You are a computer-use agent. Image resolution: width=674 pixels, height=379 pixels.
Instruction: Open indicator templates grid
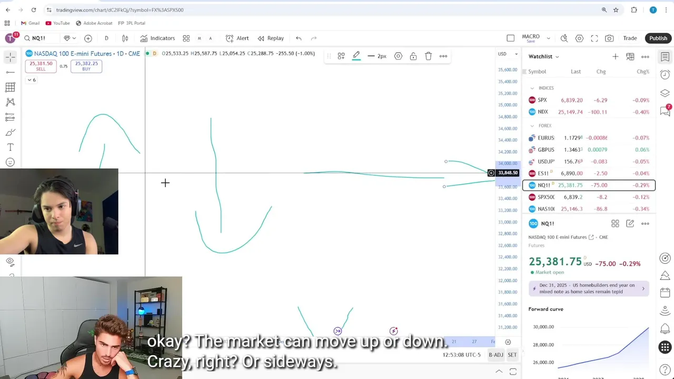[186, 38]
